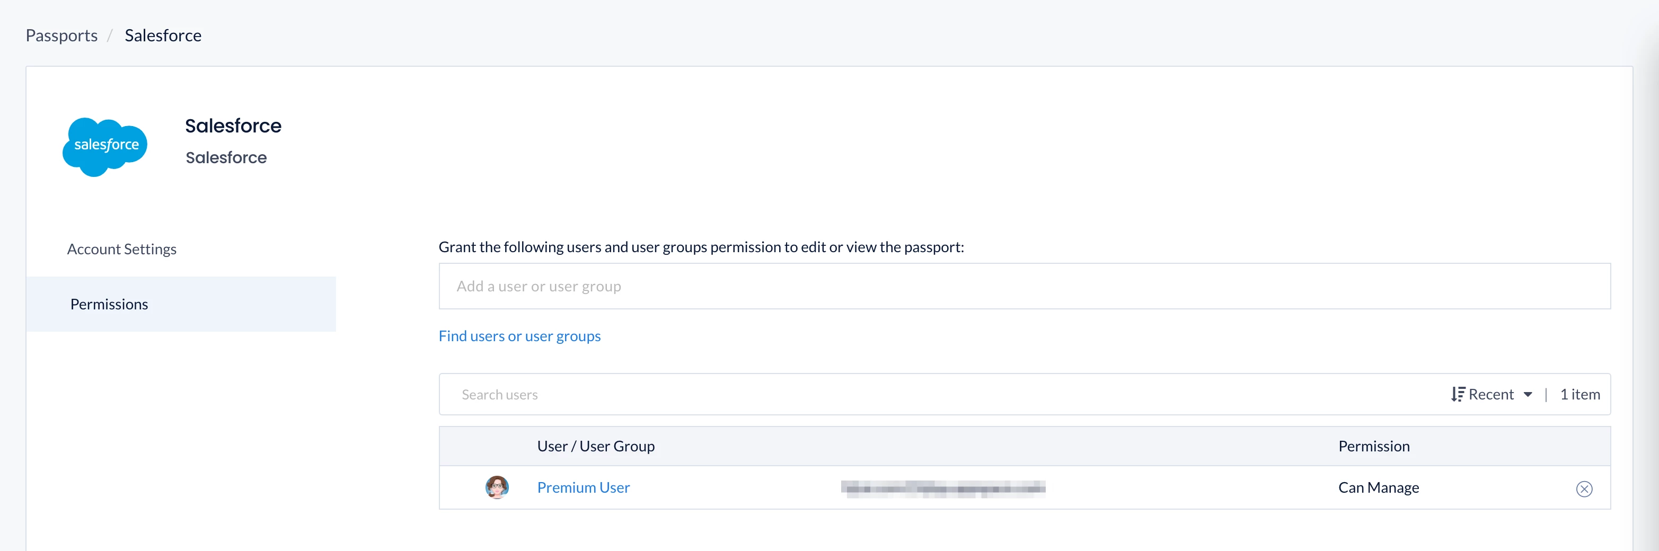Click the Premium User avatar image
Screen dimensions: 1659x551
[497, 488]
